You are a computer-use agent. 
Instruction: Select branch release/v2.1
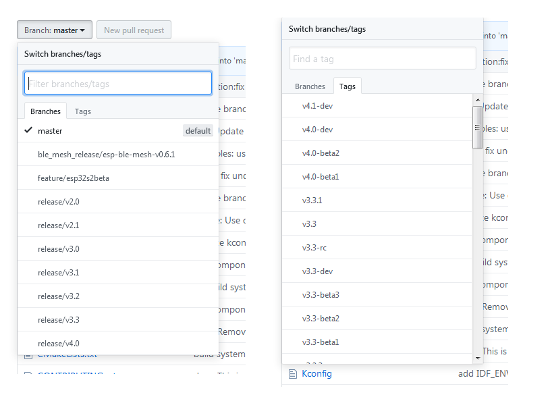click(118, 225)
